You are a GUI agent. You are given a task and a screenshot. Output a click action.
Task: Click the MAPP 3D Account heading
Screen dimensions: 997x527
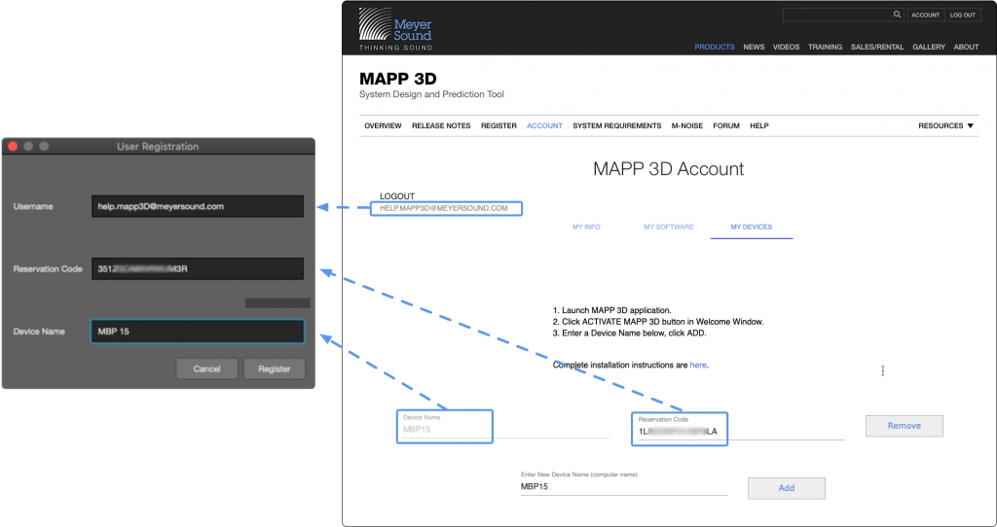pyautogui.click(x=668, y=169)
